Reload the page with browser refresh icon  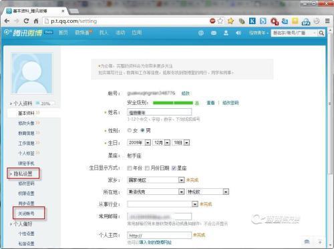click(x=26, y=21)
